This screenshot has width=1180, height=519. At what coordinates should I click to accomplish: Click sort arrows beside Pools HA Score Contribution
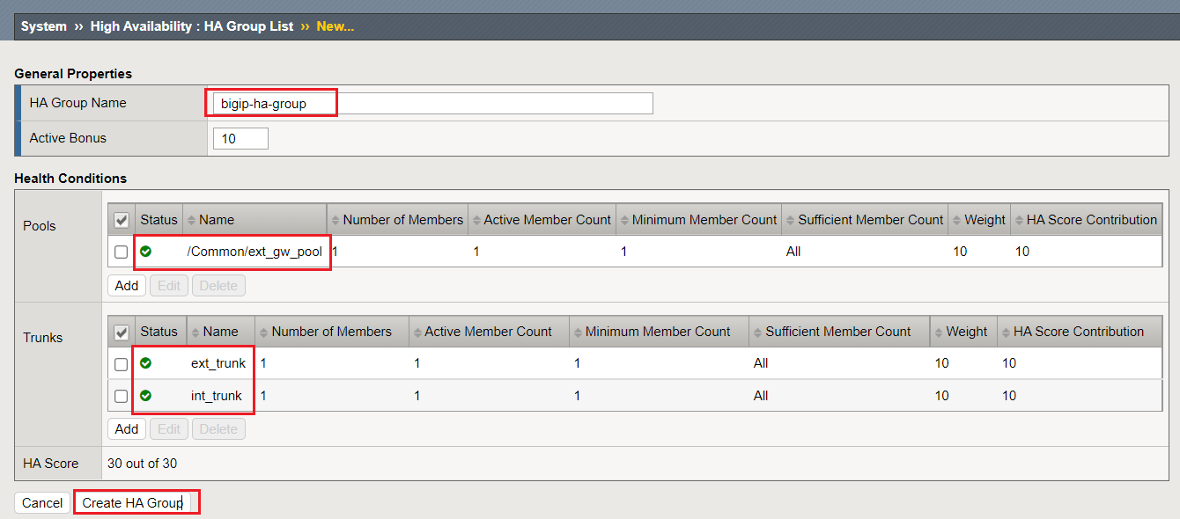click(x=1019, y=220)
